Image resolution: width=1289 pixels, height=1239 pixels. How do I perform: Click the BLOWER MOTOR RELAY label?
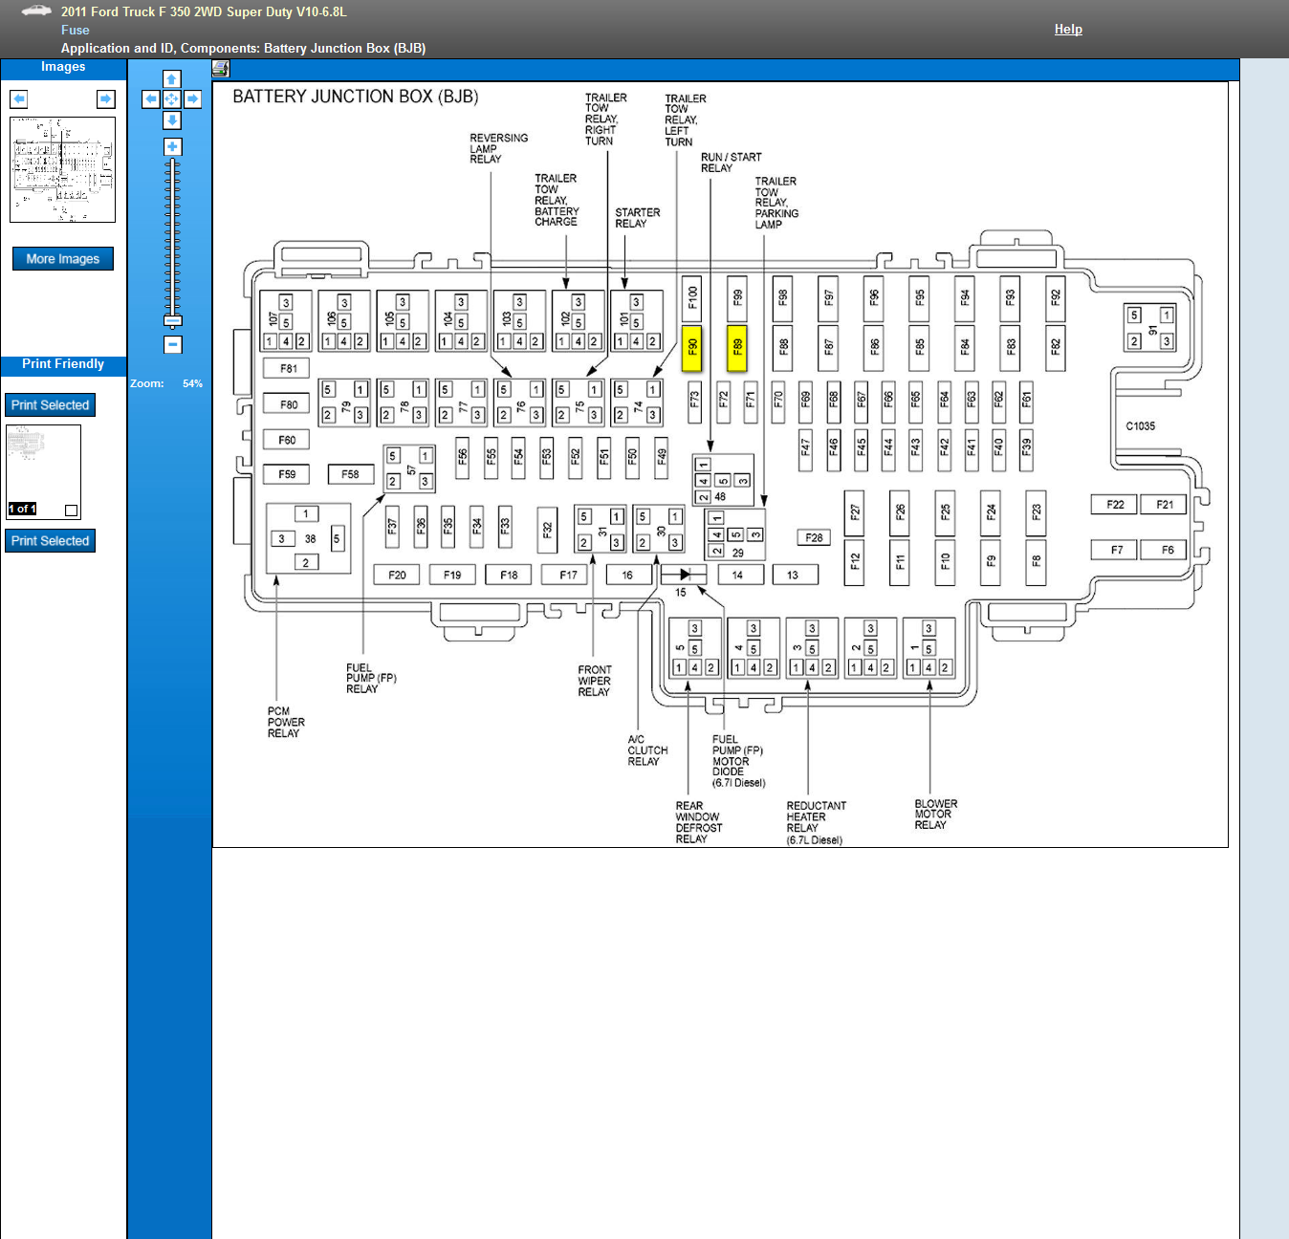935,815
